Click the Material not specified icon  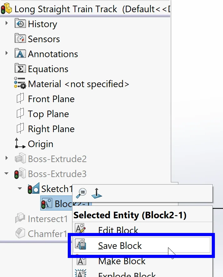point(20,84)
